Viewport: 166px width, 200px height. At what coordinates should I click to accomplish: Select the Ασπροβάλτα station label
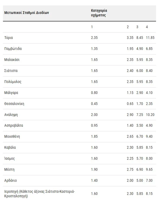[x=13, y=126]
